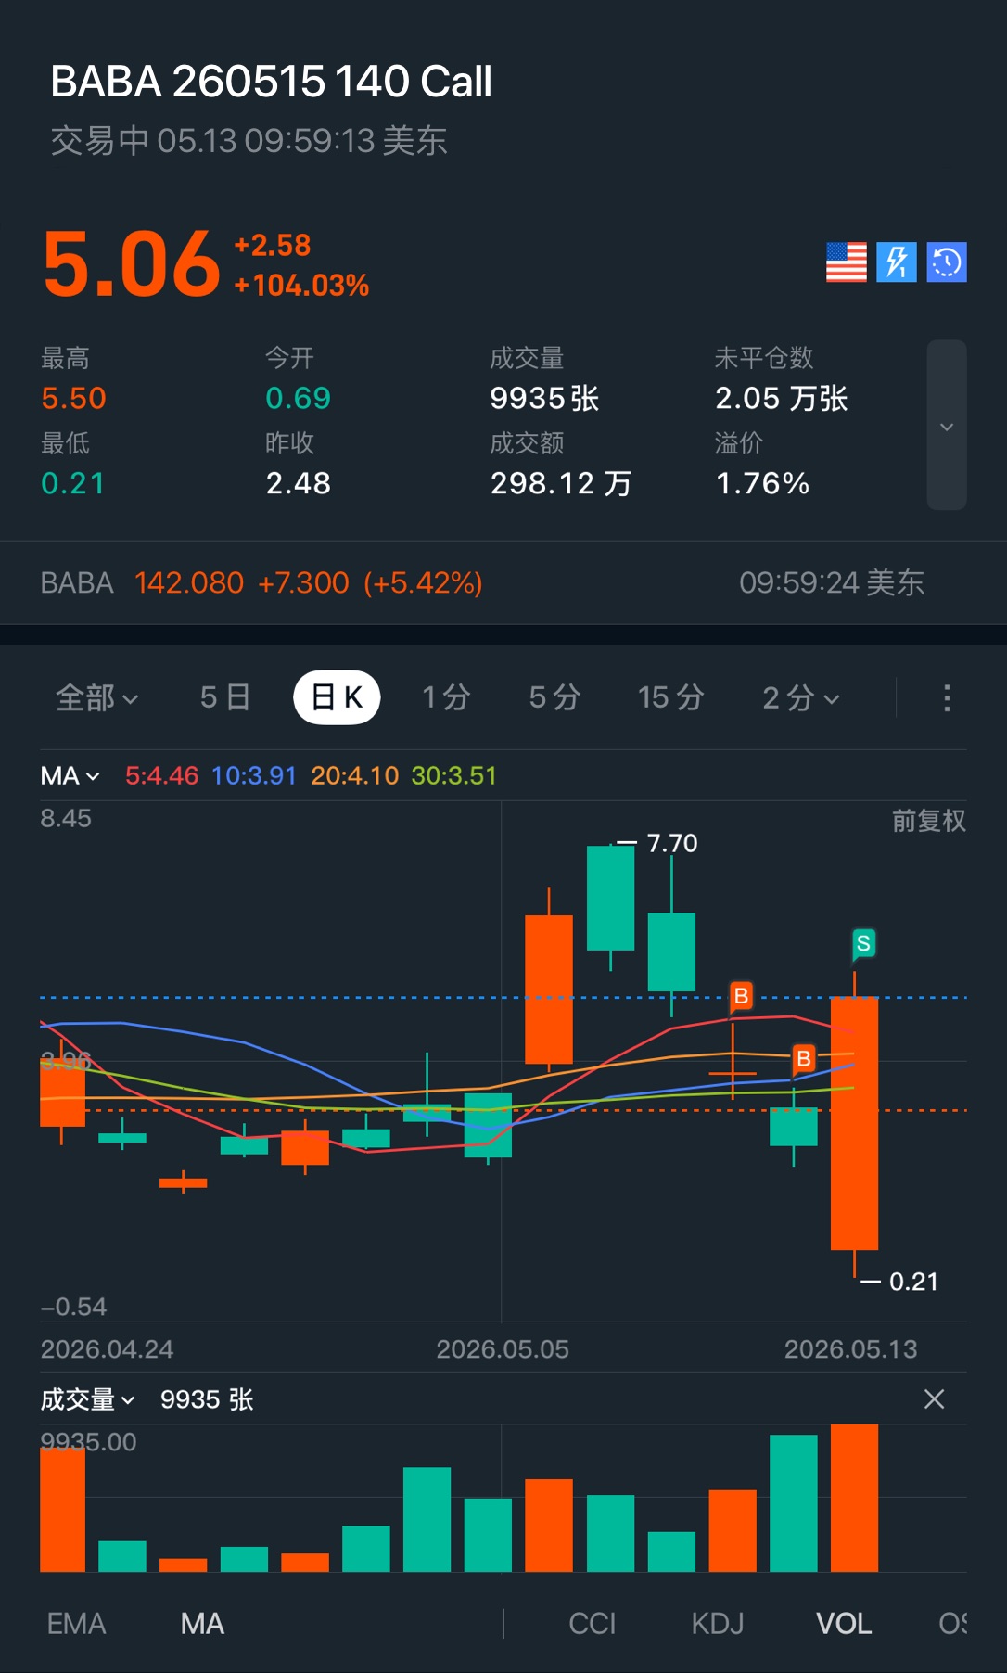Tap the 昨收 2.48 value
1007x1673 pixels.
(x=298, y=483)
